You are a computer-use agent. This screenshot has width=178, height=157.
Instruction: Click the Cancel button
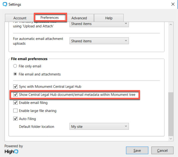pos(162,150)
